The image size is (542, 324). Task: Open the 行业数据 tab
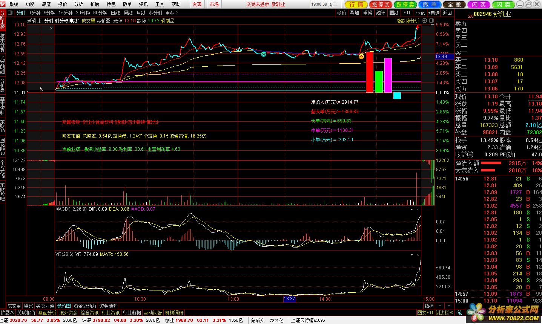[x=132, y=313]
